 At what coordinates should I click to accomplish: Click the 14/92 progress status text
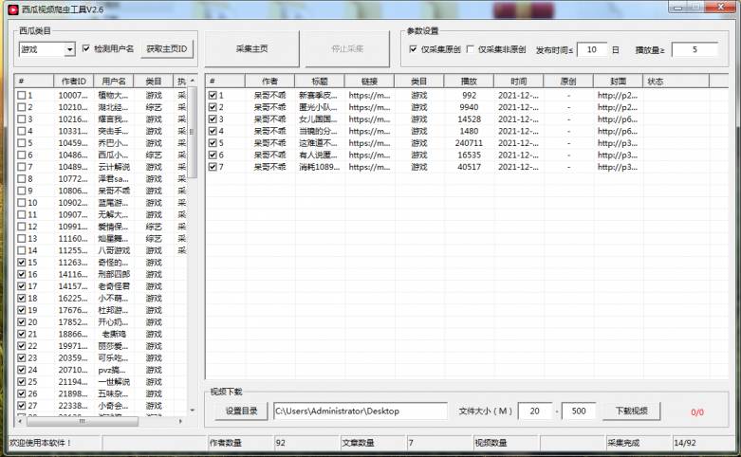click(685, 443)
